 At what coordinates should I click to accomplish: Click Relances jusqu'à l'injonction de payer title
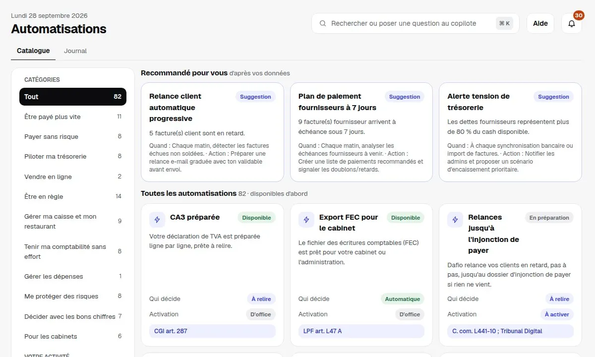point(493,234)
